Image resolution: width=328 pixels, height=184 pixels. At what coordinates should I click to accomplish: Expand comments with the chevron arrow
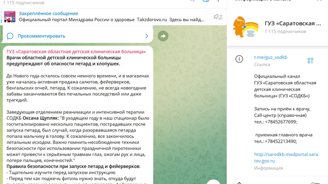[x=146, y=36]
